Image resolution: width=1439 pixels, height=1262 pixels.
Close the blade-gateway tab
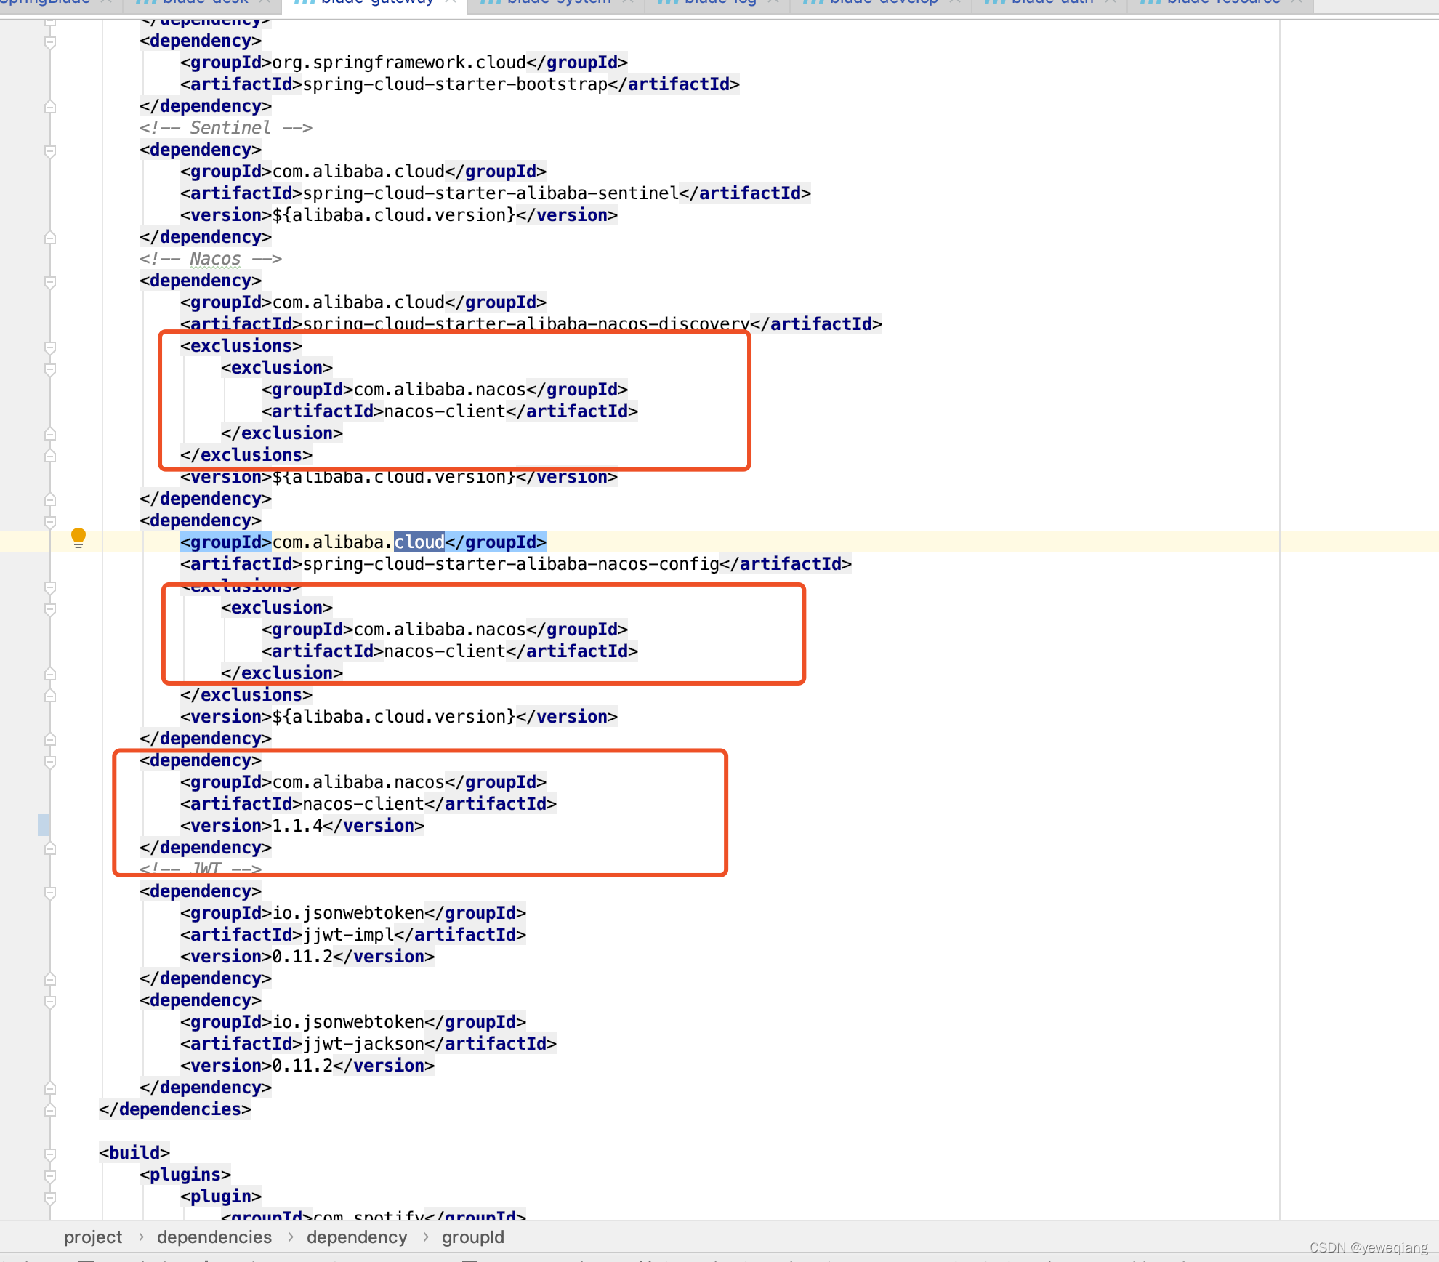click(449, 2)
